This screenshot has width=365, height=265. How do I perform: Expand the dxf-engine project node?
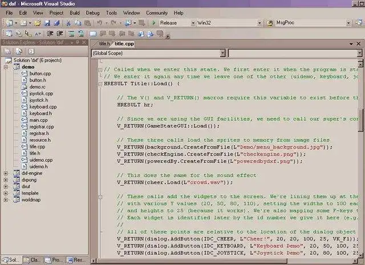click(x=6, y=173)
